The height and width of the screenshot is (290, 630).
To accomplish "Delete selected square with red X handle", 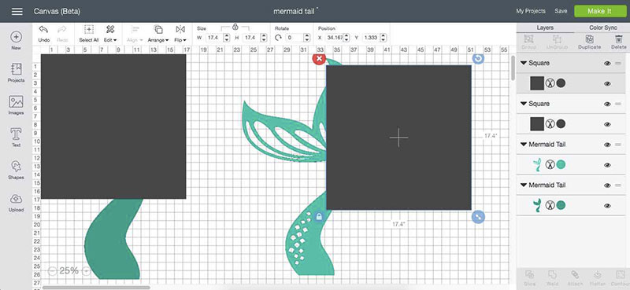I will point(319,59).
